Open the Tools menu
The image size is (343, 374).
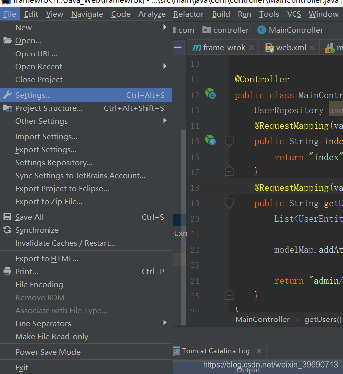click(269, 14)
